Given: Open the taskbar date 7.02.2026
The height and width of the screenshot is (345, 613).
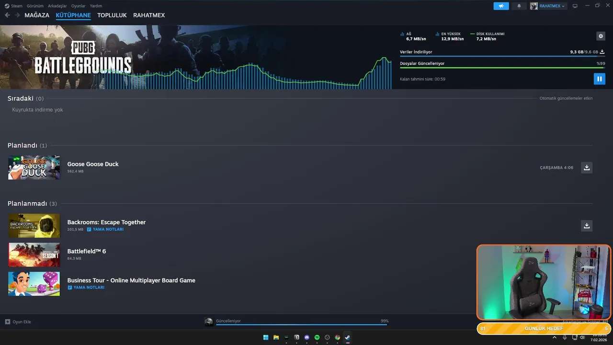Looking at the screenshot, I should (x=599, y=340).
